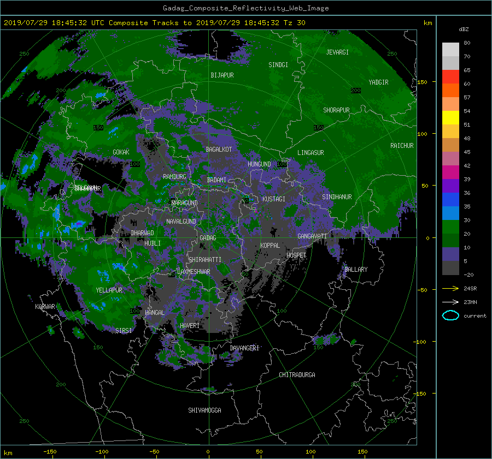Click the cyan ellipse current-track legend icon
This screenshot has height=459, width=492.
tap(450, 315)
